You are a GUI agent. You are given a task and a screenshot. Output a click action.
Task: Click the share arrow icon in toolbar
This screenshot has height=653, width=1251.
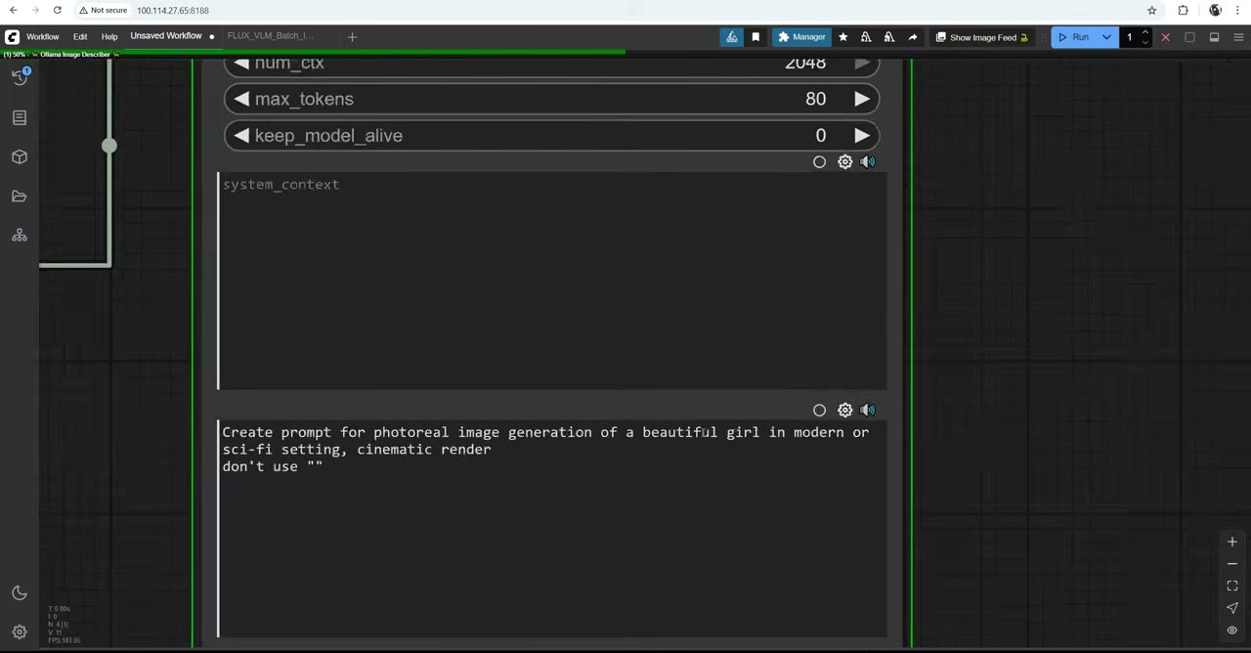tap(913, 37)
